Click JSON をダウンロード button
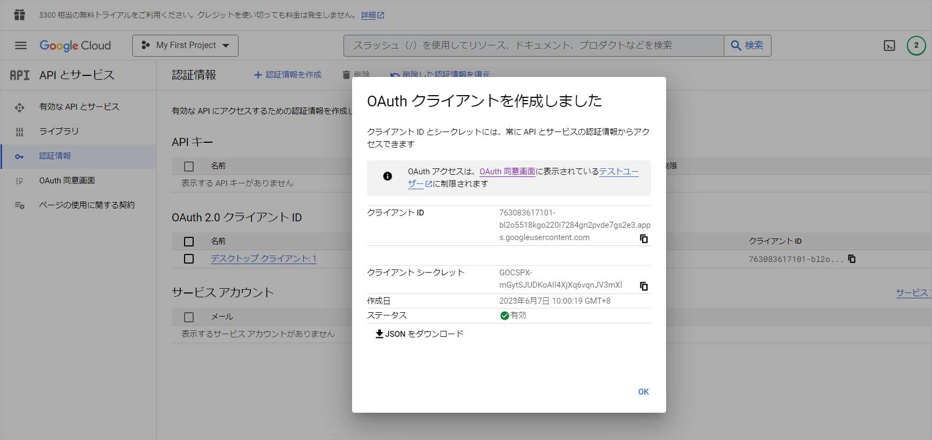This screenshot has height=440, width=932. point(419,334)
